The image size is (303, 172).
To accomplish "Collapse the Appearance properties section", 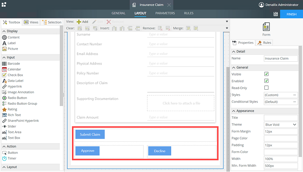I will coord(233,111).
